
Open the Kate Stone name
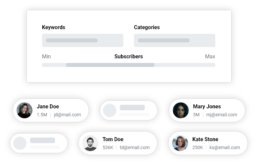coord(205,139)
